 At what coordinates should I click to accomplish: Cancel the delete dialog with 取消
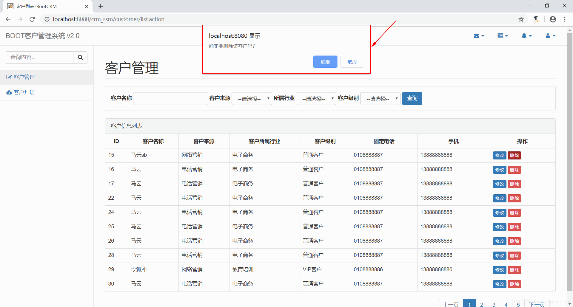pos(352,62)
